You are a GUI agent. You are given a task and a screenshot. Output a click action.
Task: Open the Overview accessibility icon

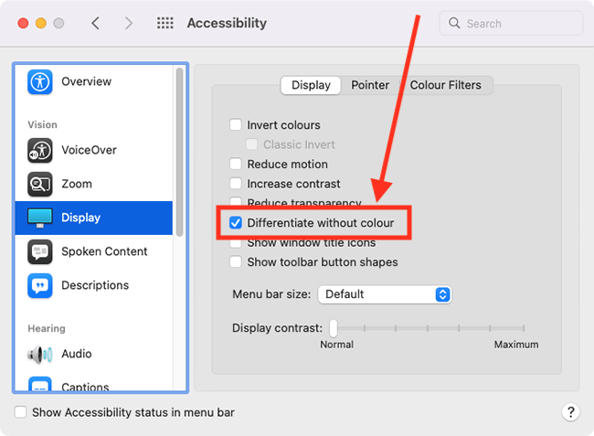coord(40,82)
